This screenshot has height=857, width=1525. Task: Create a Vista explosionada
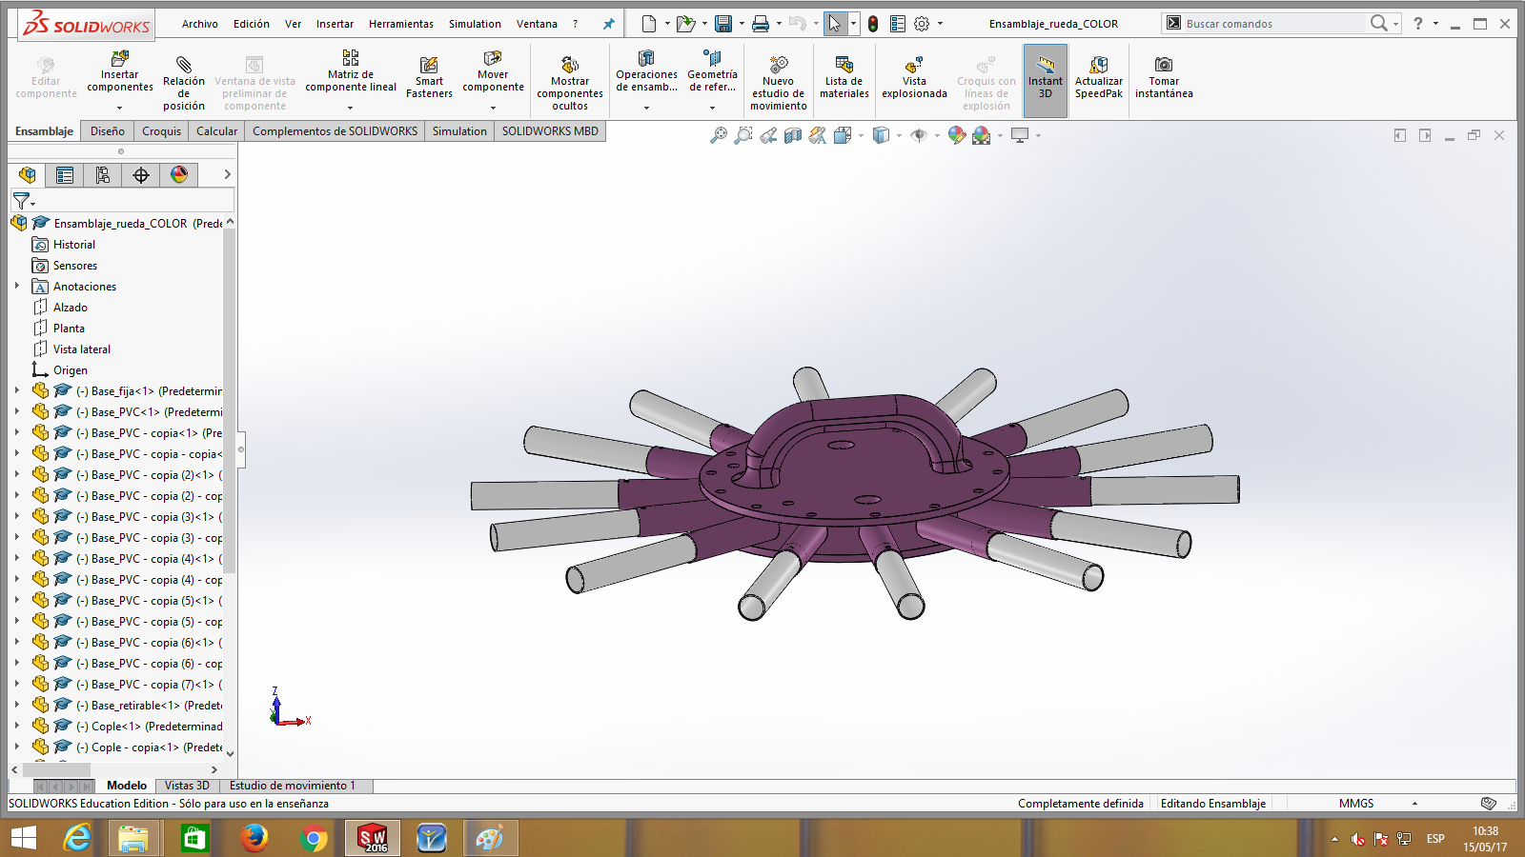pyautogui.click(x=914, y=77)
